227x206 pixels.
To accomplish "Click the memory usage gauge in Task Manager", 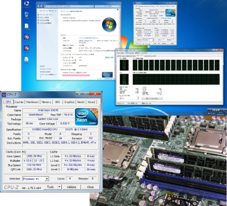I will click(x=124, y=79).
